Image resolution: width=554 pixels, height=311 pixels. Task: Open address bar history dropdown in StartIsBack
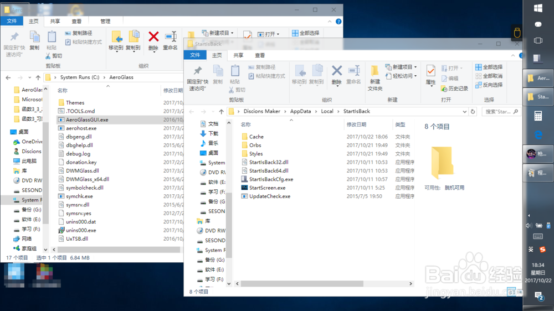464,111
